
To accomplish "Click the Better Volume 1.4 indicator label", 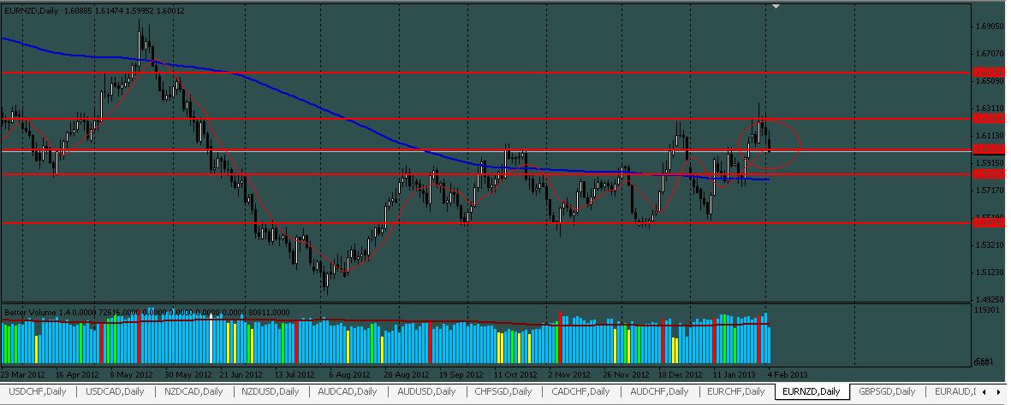I will (147, 312).
